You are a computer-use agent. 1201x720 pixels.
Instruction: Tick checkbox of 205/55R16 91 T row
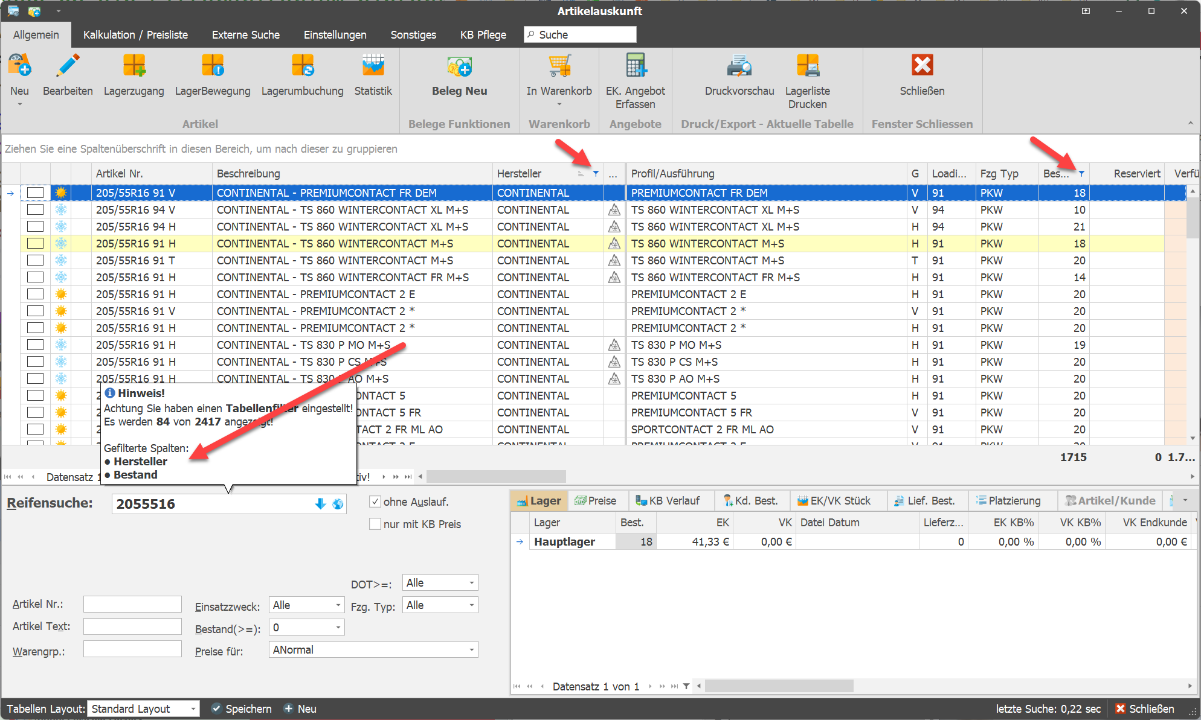click(x=35, y=260)
